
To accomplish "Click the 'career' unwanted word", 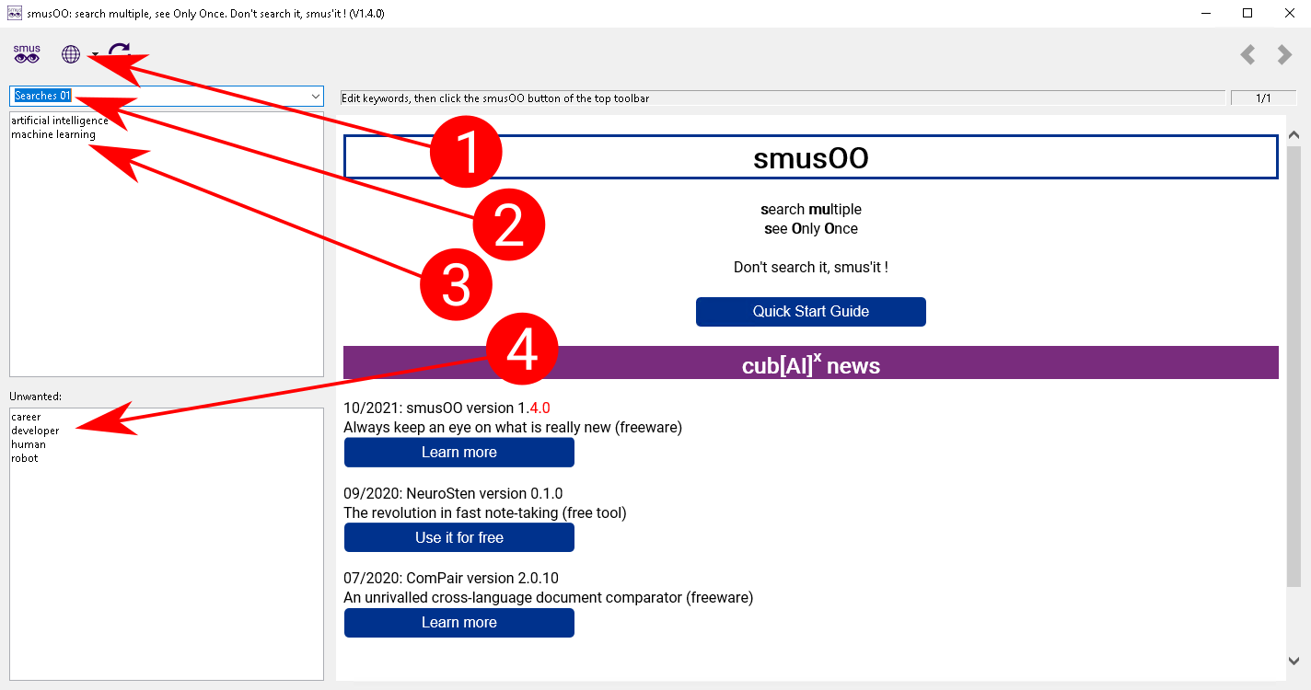I will 26,417.
